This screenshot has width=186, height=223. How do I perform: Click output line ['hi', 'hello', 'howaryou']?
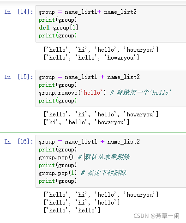tap(86, 122)
